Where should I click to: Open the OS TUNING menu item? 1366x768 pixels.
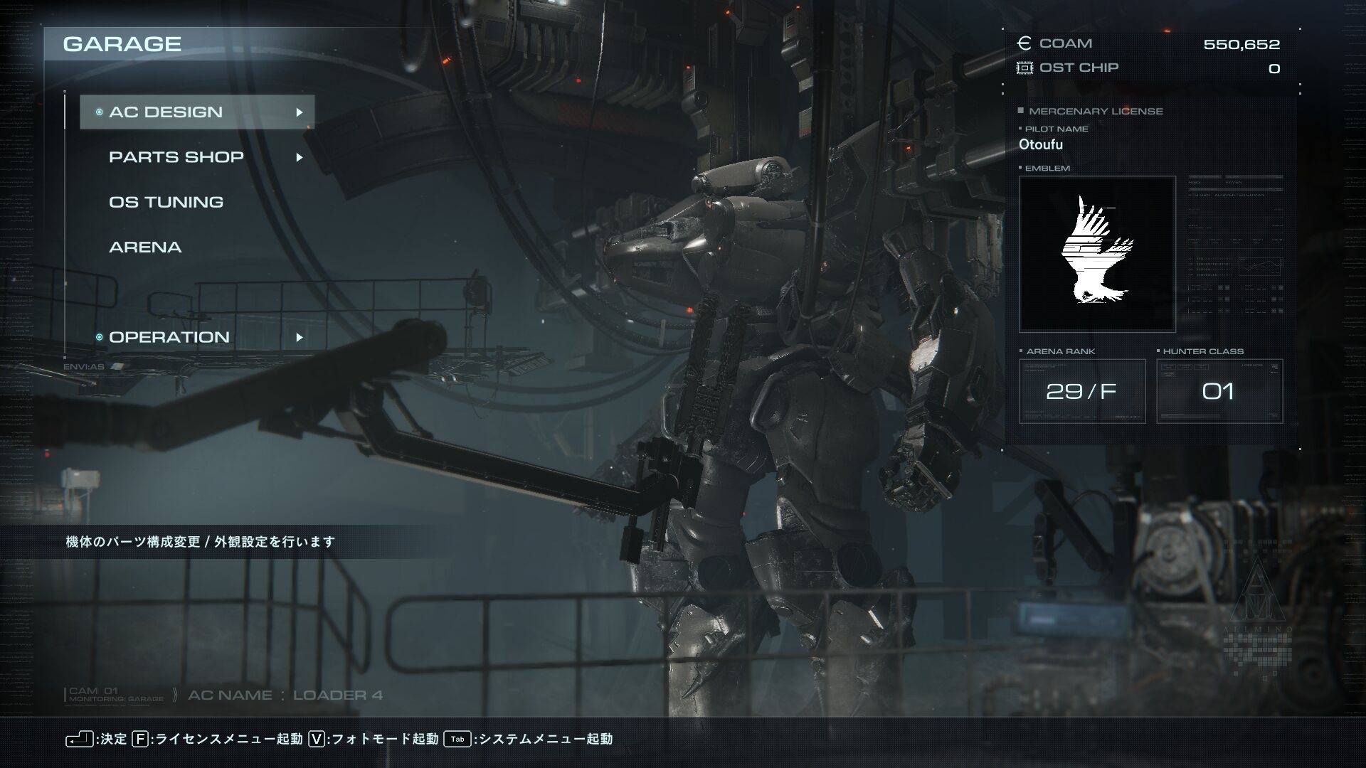click(166, 202)
